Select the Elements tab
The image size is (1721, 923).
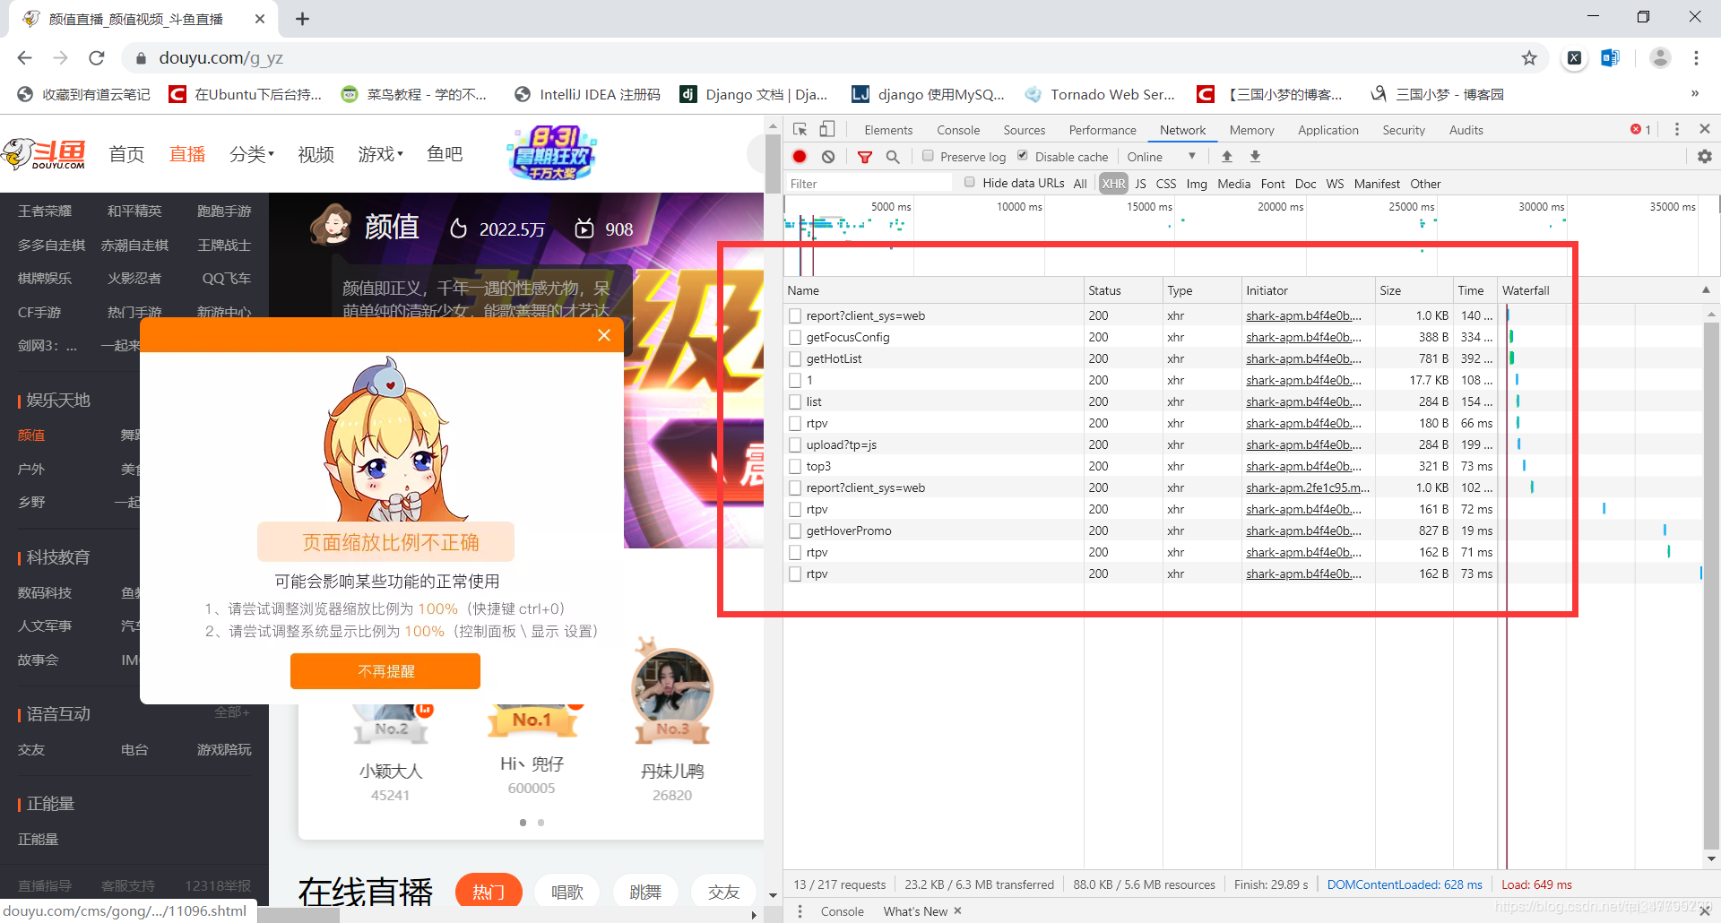[887, 129]
